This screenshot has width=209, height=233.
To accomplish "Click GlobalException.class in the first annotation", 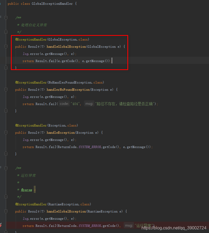I will (x=68, y=40).
